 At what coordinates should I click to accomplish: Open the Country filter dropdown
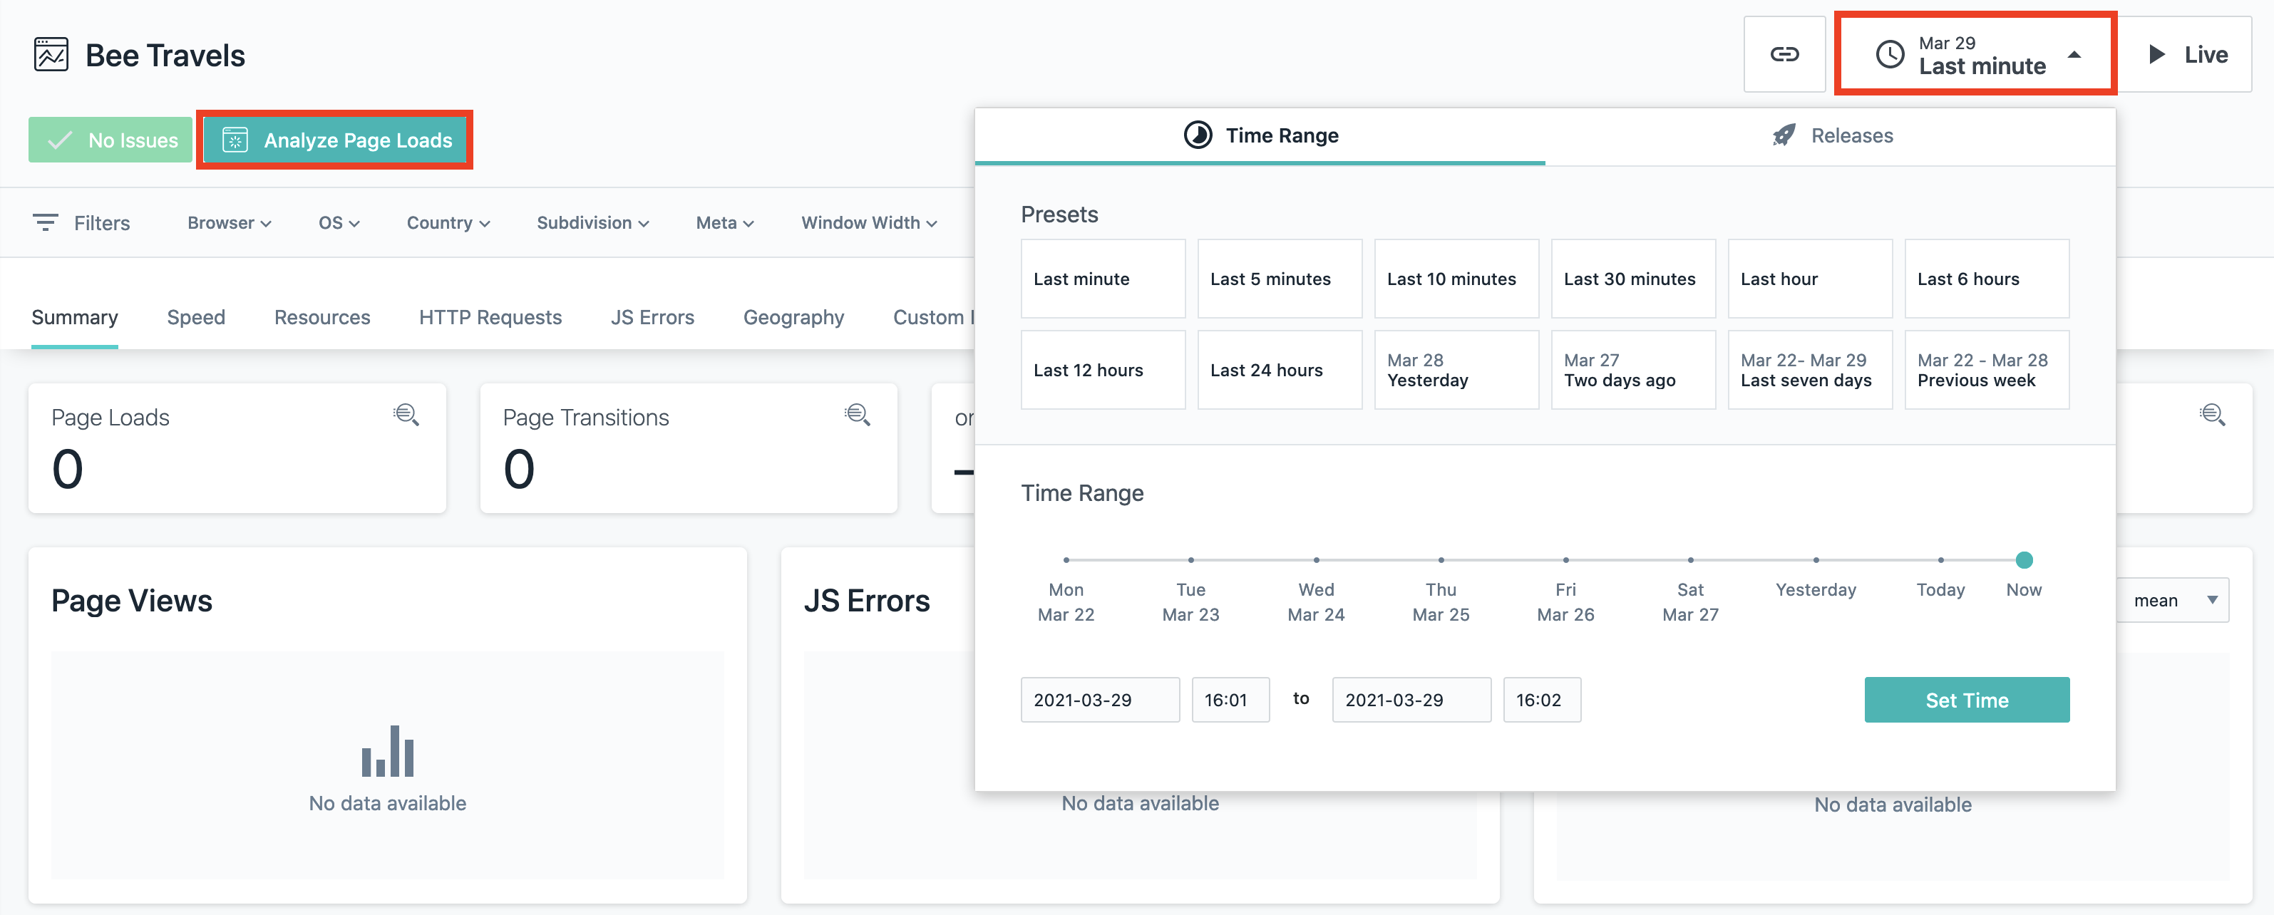pyautogui.click(x=448, y=223)
